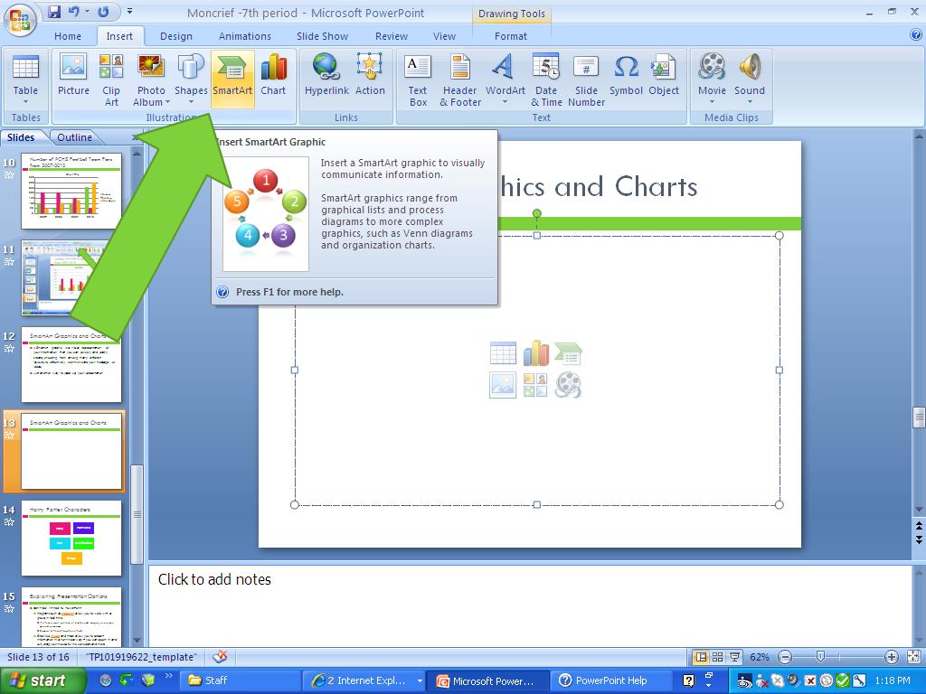Click the placeholder's Insert Table icon
The image size is (926, 694).
tap(503, 353)
